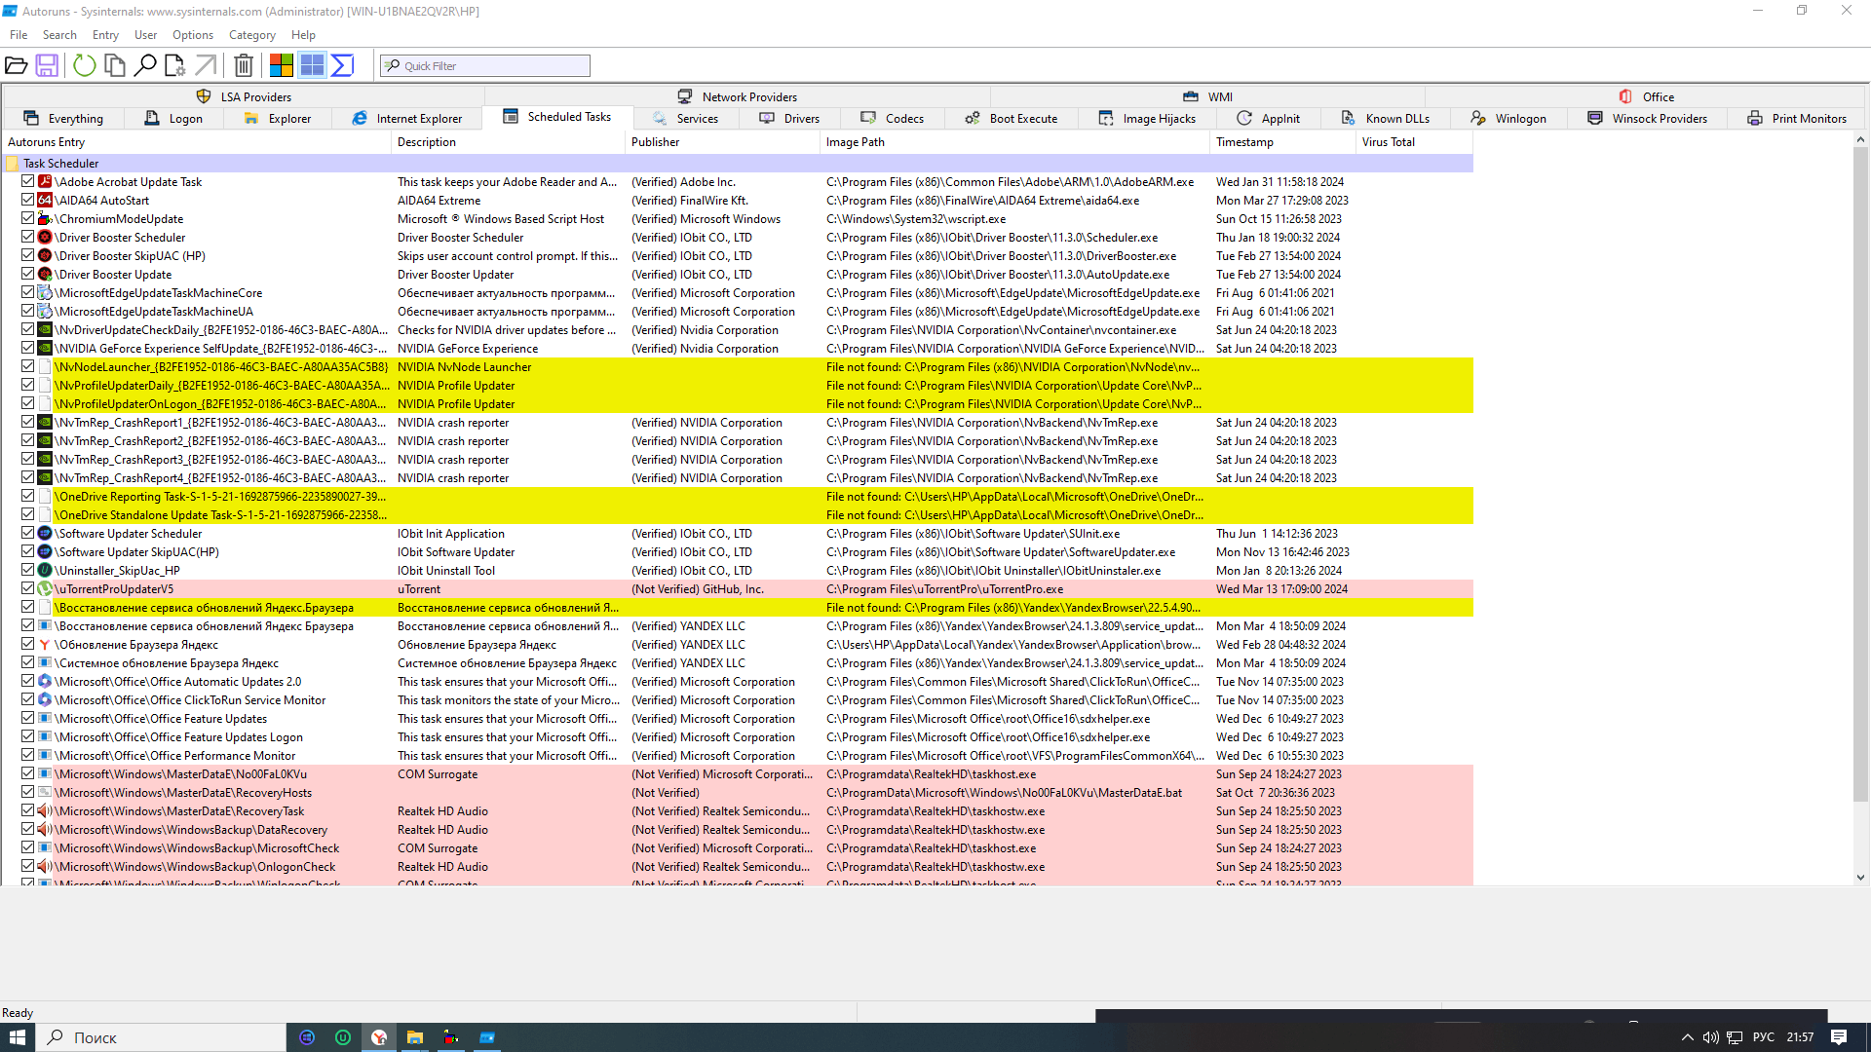The height and width of the screenshot is (1052, 1871).
Task: Open the Category menu
Action: (x=251, y=35)
